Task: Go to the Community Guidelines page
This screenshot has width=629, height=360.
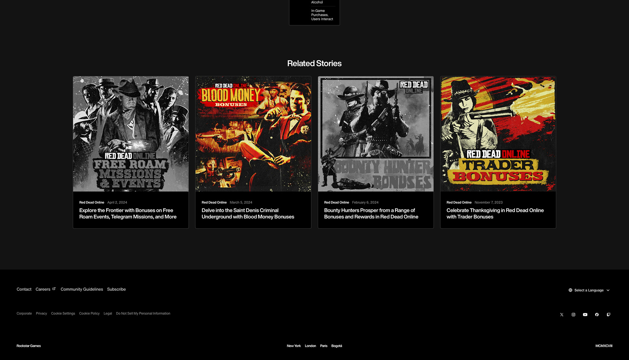Action: coord(82,289)
